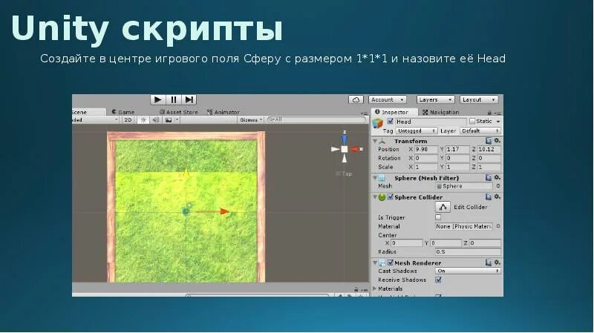The image size is (594, 333).
Task: Open Cast Shadows dropdown On
Action: point(469,271)
